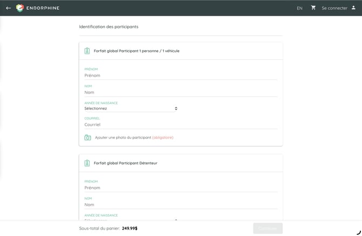Click the back arrow in header
Screen dimensions: 362x236
point(8,8)
